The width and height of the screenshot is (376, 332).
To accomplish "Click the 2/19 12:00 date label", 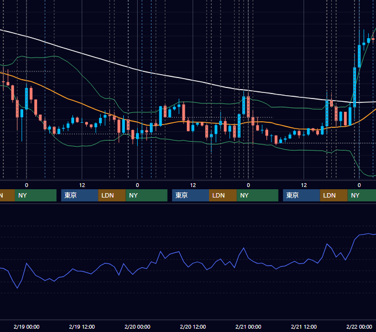I will tap(82, 326).
